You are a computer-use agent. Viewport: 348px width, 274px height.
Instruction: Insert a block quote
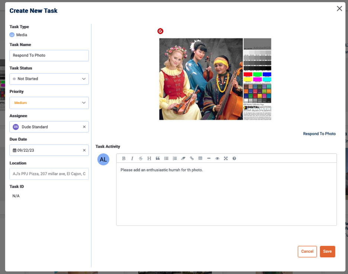tap(158, 158)
